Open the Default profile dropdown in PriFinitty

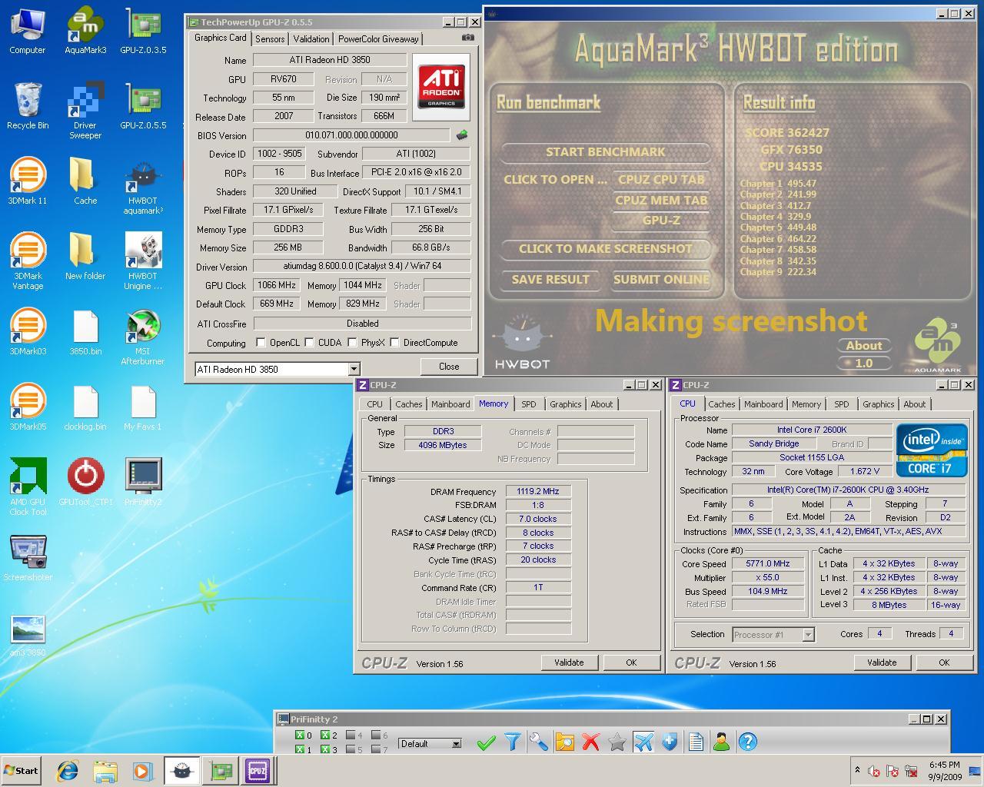[456, 744]
